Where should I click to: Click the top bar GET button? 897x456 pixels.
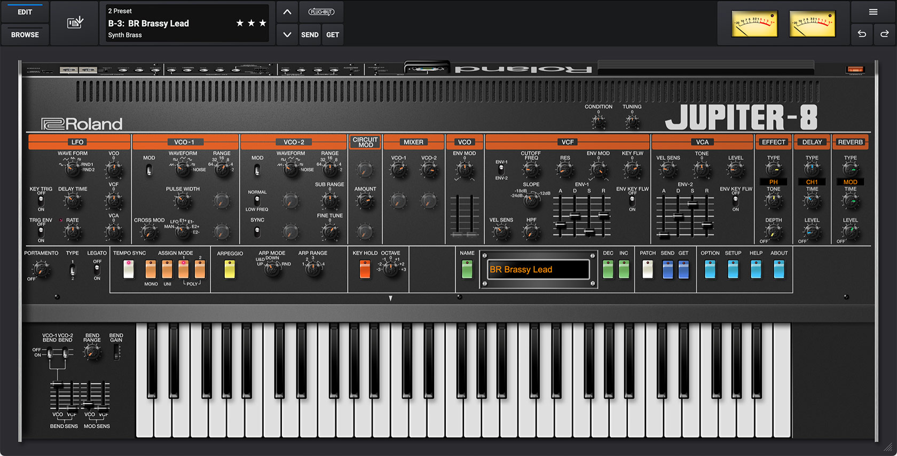pos(333,34)
